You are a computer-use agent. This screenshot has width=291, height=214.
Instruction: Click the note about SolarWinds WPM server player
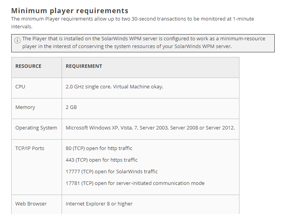(144, 43)
